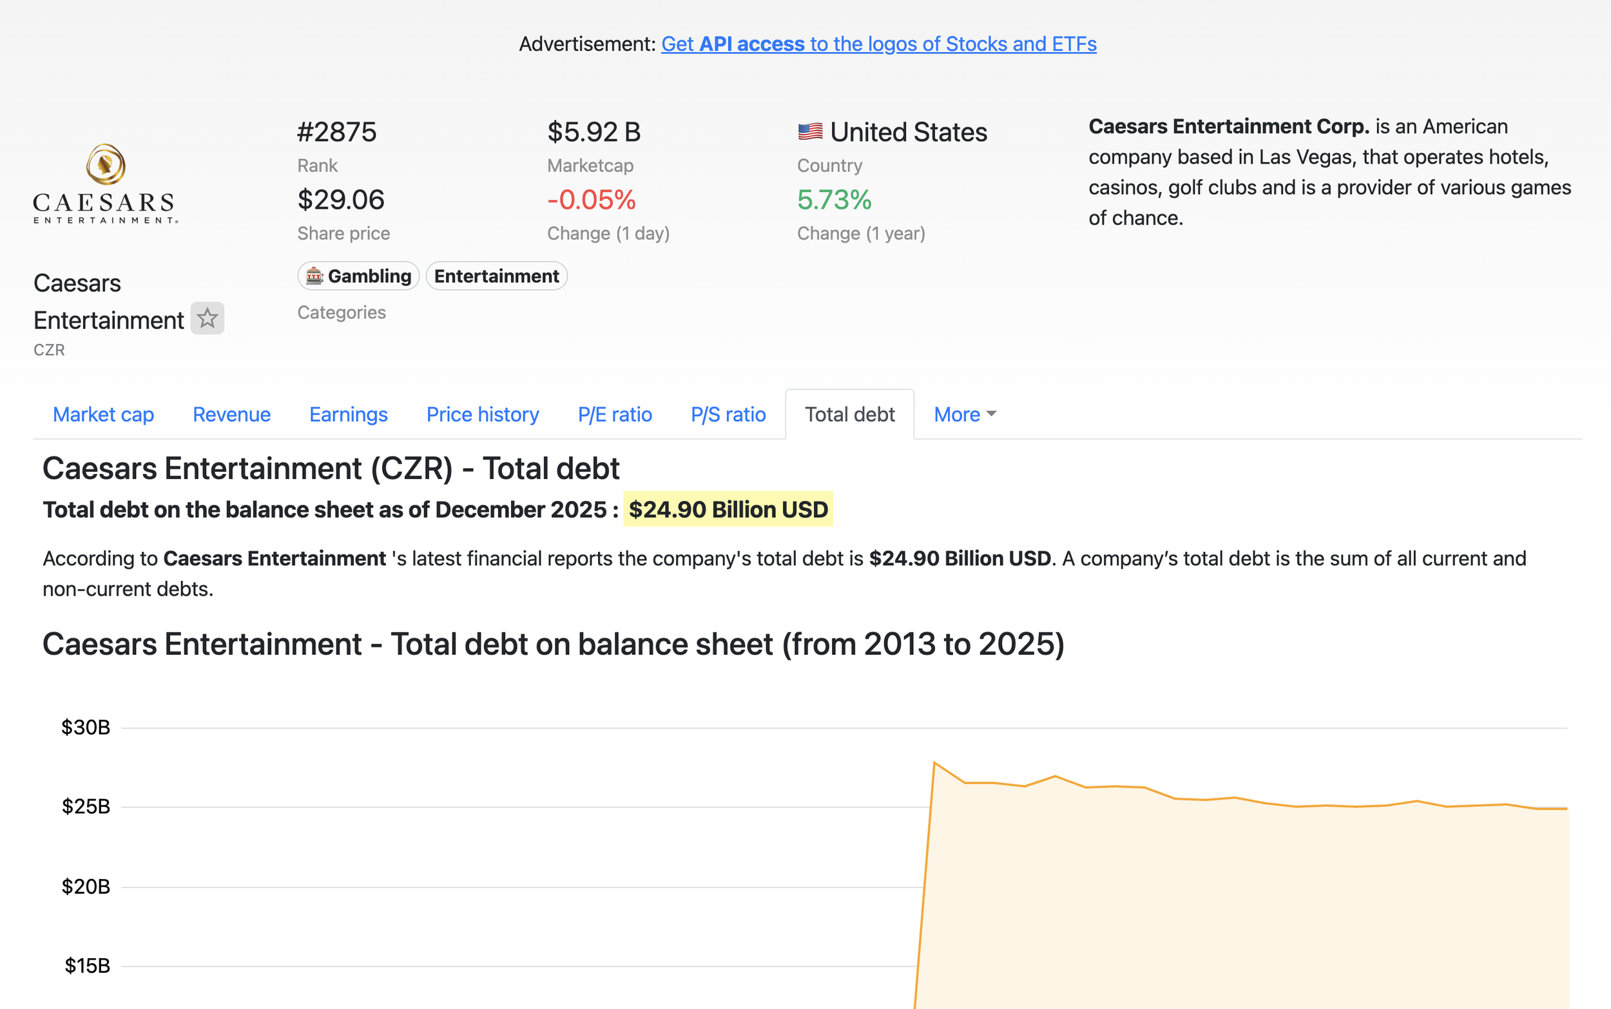Click the #2875 rank value
This screenshot has width=1611, height=1009.
click(337, 132)
